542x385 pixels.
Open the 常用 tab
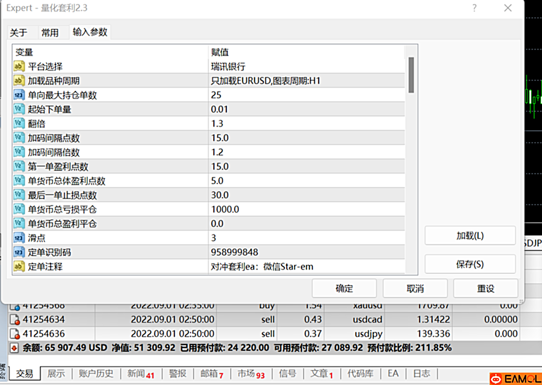[50, 32]
